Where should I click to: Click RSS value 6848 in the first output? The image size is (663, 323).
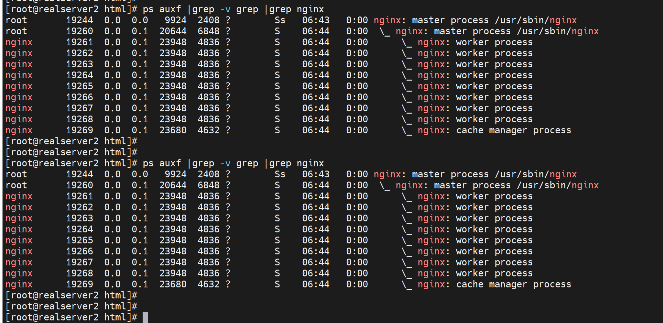click(209, 31)
